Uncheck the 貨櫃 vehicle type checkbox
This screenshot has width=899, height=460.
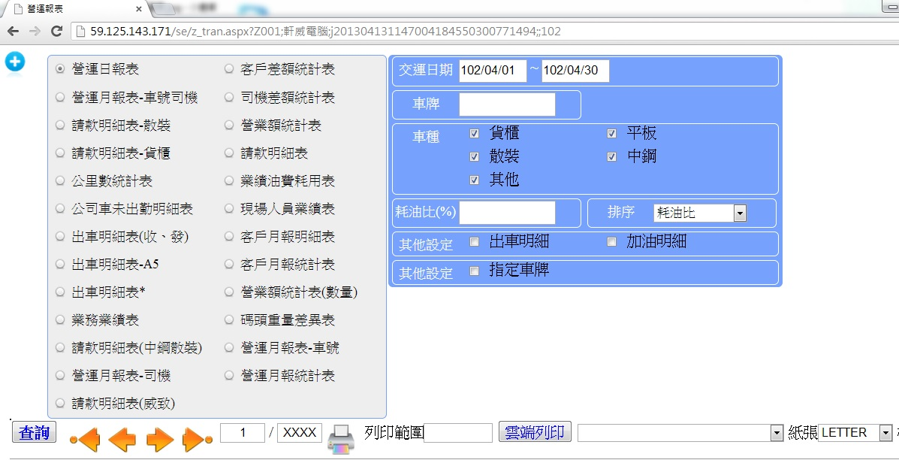(x=474, y=134)
